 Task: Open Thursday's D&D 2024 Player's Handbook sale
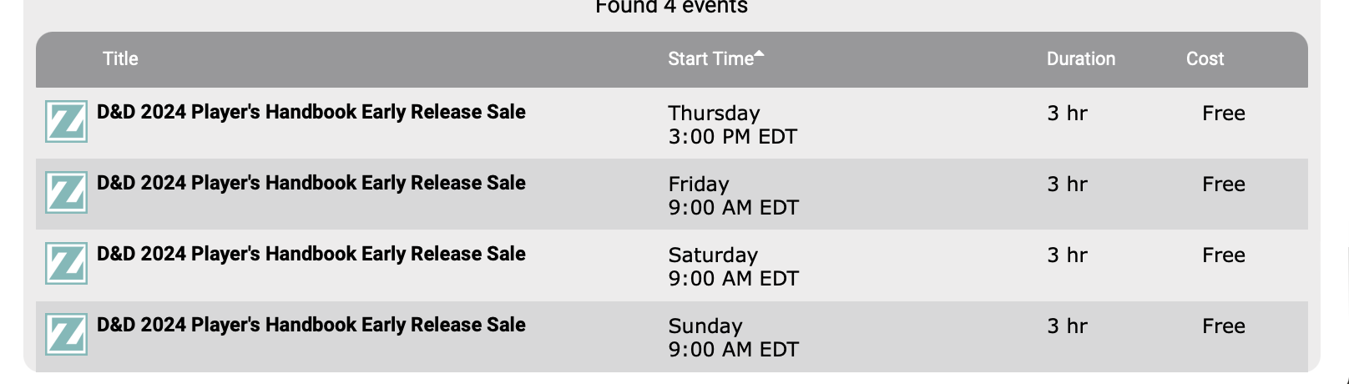click(311, 112)
